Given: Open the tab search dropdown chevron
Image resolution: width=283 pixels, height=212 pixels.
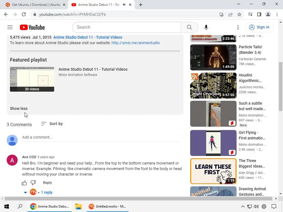Looking at the screenshot, I should point(239,4).
